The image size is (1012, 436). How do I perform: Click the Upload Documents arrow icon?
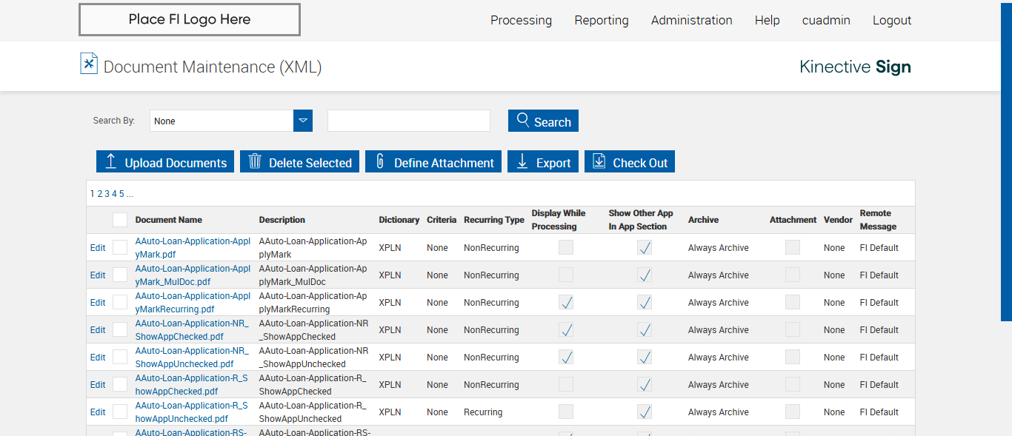[111, 161]
